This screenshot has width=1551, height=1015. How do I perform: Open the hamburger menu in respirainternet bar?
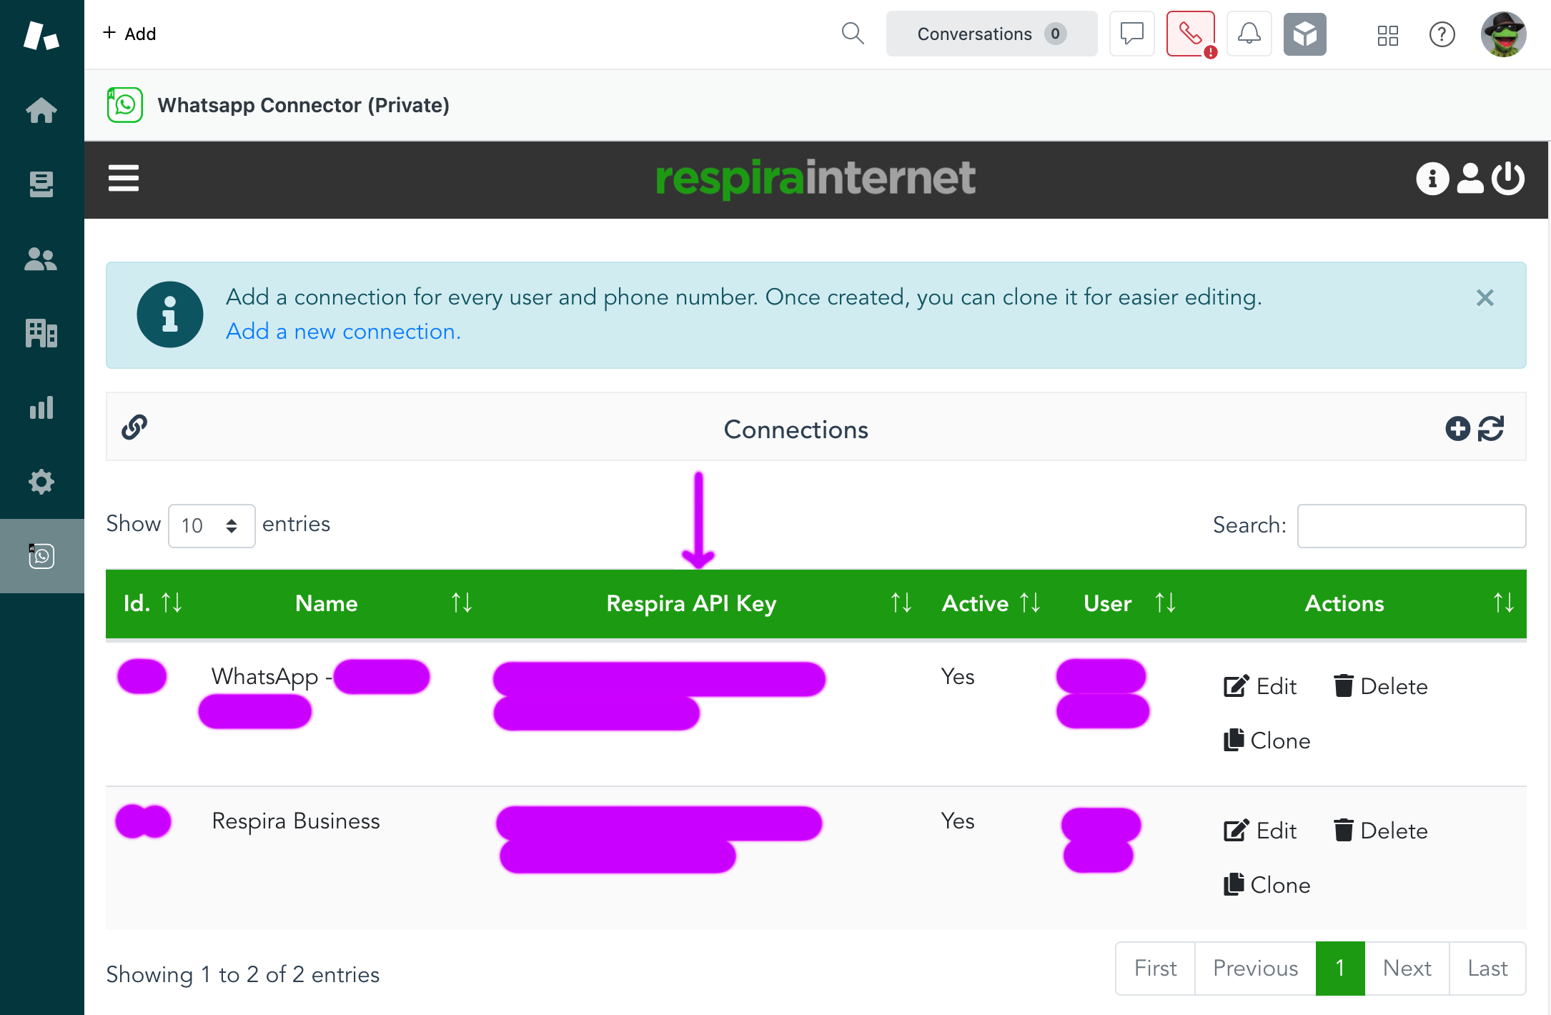coord(124,178)
